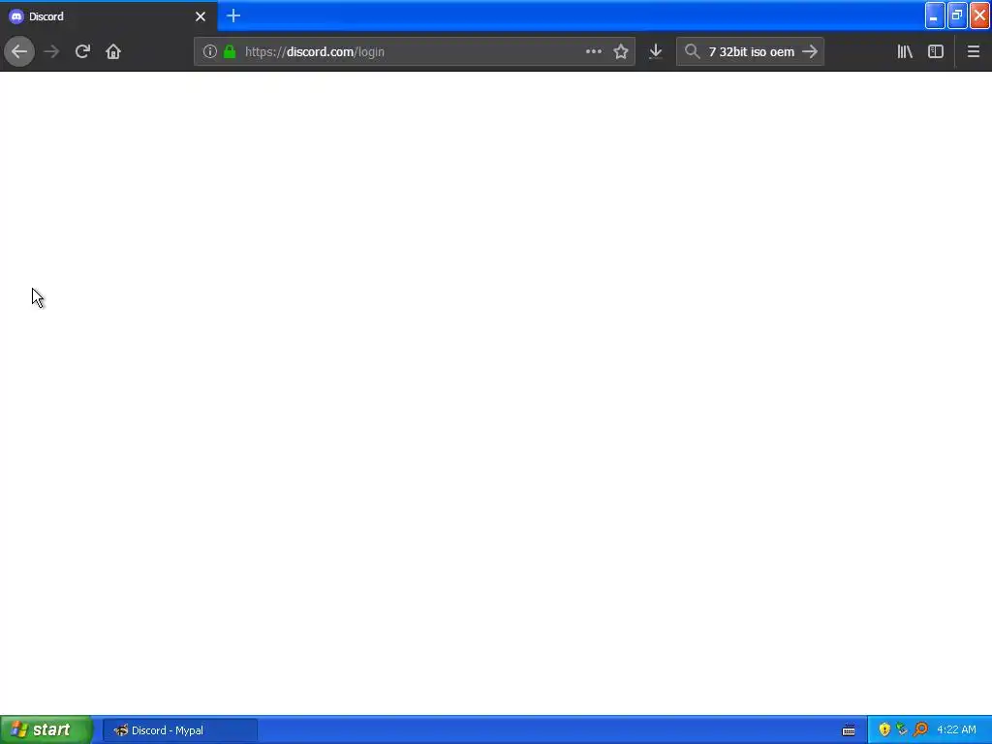Click the network connection tray icon
Image resolution: width=992 pixels, height=744 pixels.
902,730
